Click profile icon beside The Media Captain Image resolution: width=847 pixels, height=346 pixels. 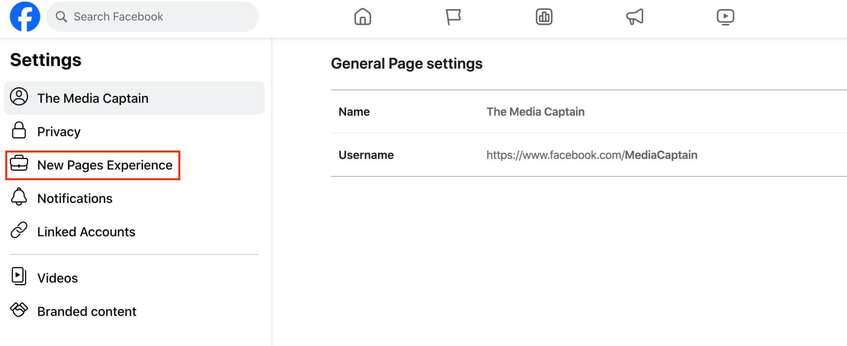pos(19,97)
